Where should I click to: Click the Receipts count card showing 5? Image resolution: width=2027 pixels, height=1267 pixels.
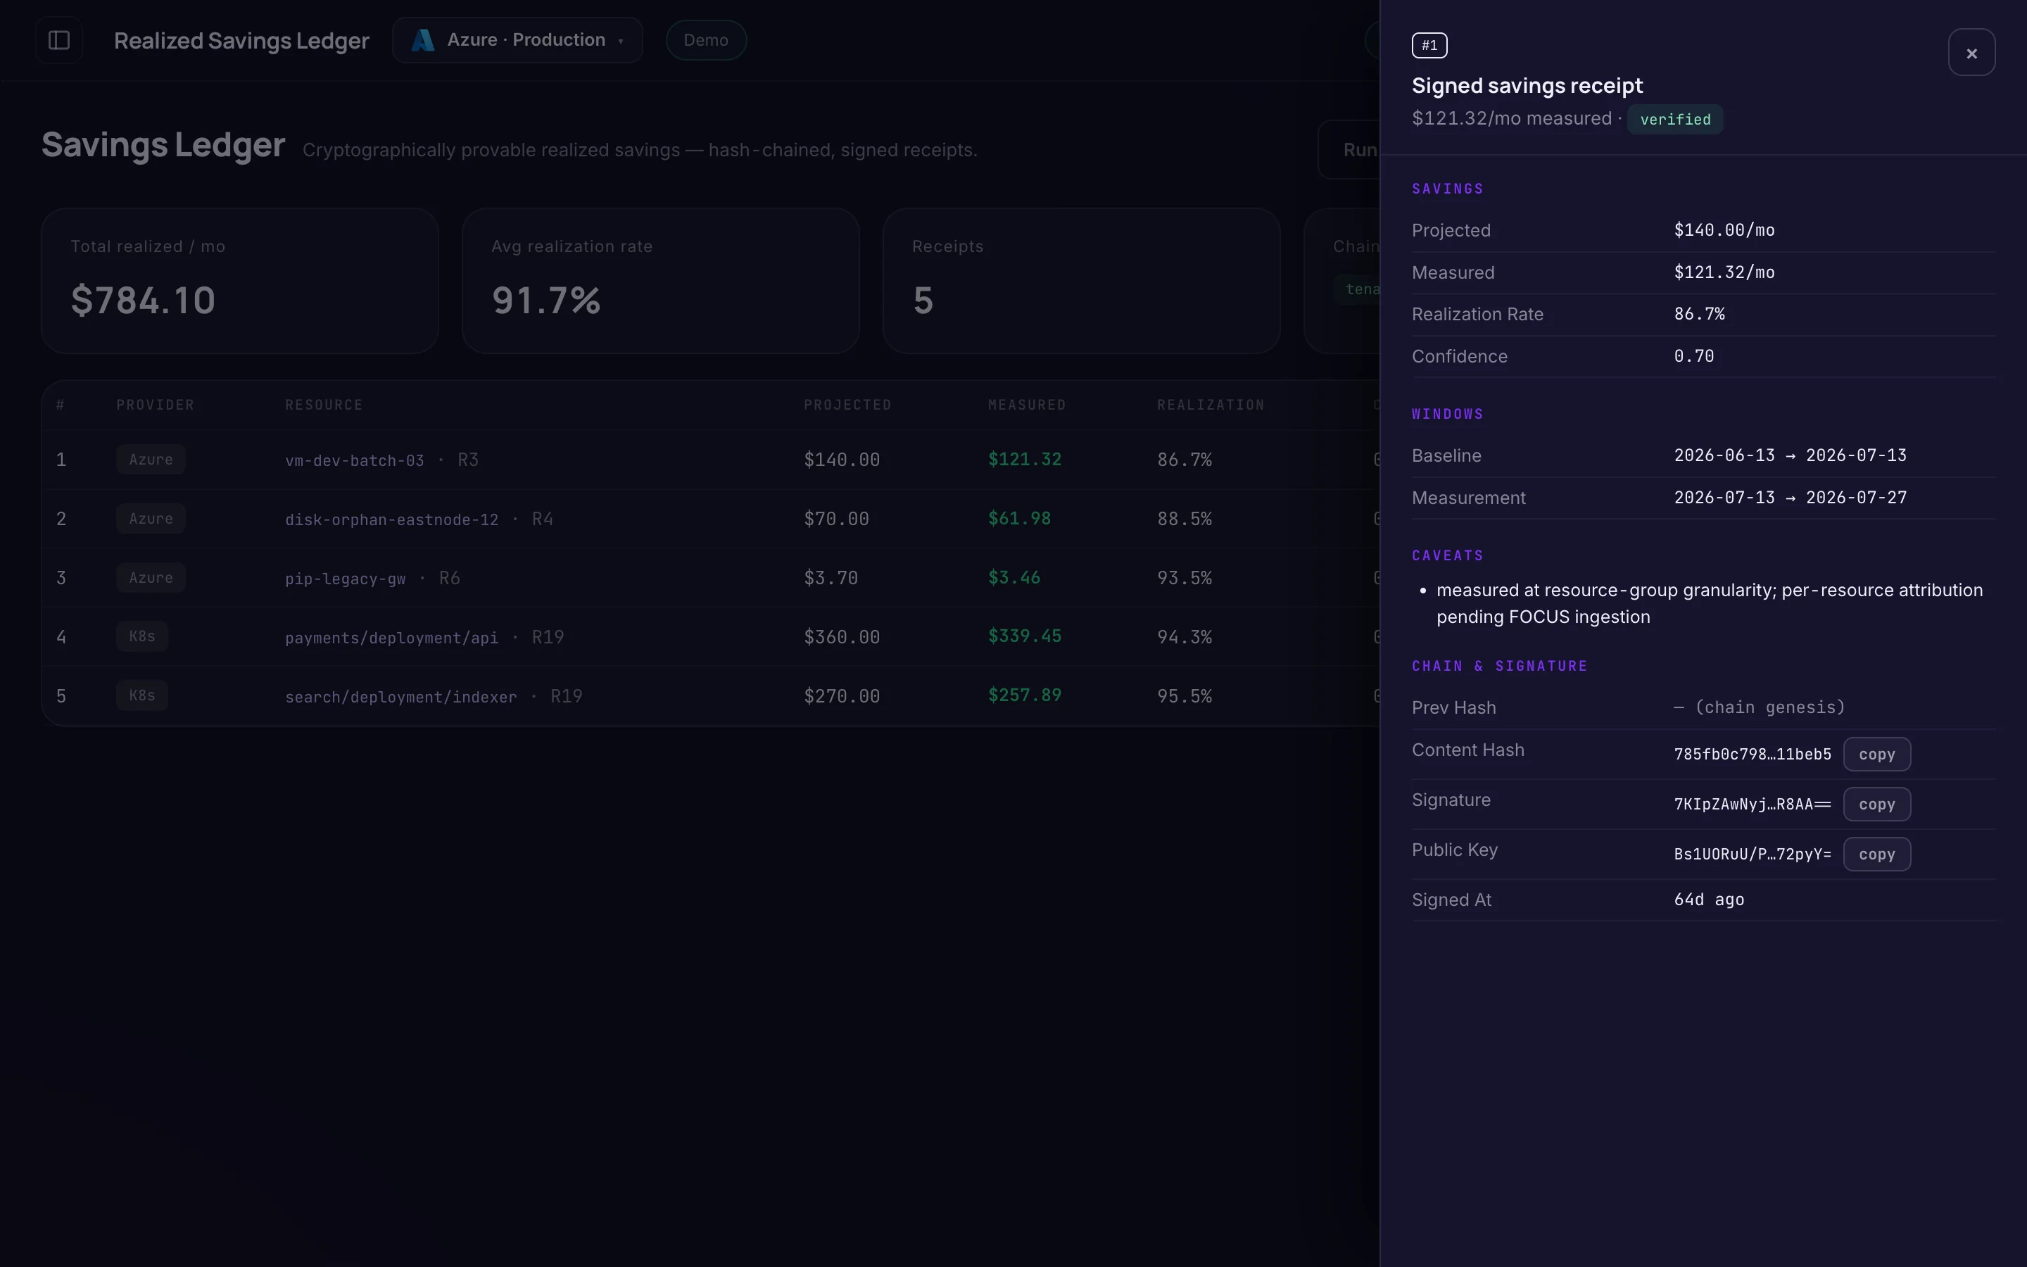[1081, 281]
